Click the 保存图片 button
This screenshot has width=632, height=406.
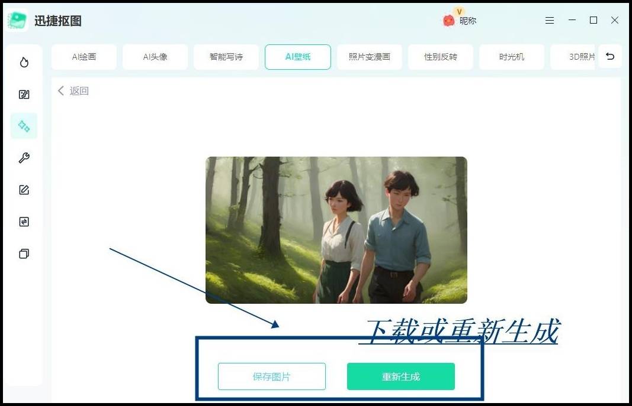pos(272,376)
